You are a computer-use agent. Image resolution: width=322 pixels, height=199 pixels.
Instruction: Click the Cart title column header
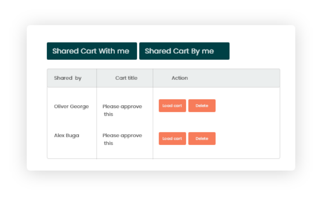[x=126, y=78]
